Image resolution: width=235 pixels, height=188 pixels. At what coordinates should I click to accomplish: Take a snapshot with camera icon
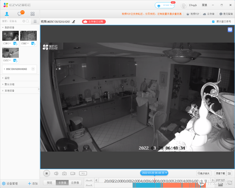(x=64, y=173)
